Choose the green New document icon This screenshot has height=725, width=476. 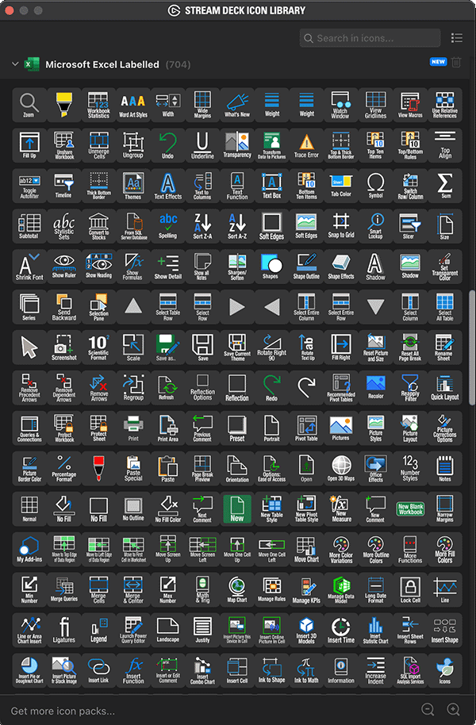coord(237,508)
